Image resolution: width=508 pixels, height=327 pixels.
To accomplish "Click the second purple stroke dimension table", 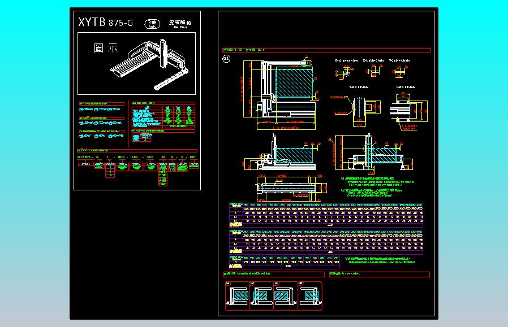I will click(326, 242).
